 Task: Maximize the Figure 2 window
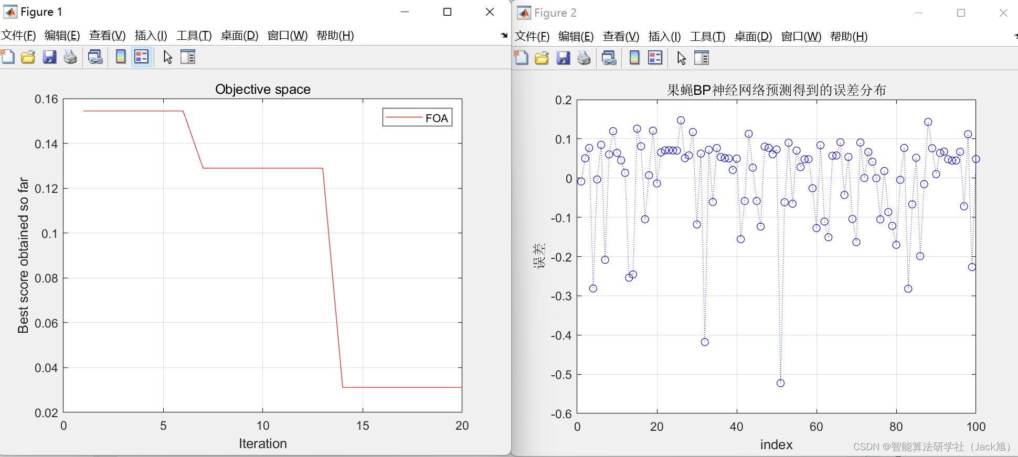(x=961, y=13)
